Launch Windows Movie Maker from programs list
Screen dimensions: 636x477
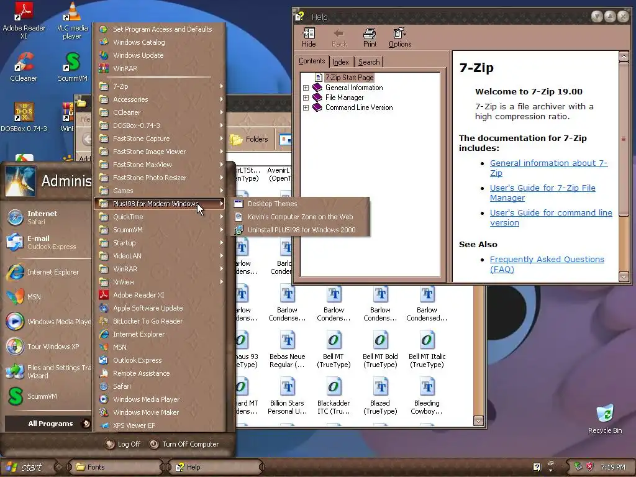click(x=160, y=412)
